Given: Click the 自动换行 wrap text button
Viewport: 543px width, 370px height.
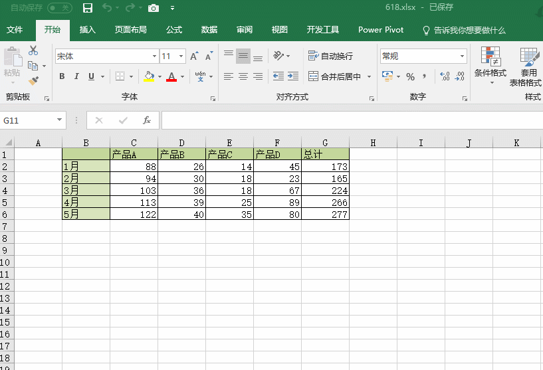Looking at the screenshot, I should pyautogui.click(x=331, y=56).
